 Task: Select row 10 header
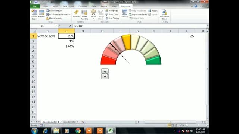(33, 82)
